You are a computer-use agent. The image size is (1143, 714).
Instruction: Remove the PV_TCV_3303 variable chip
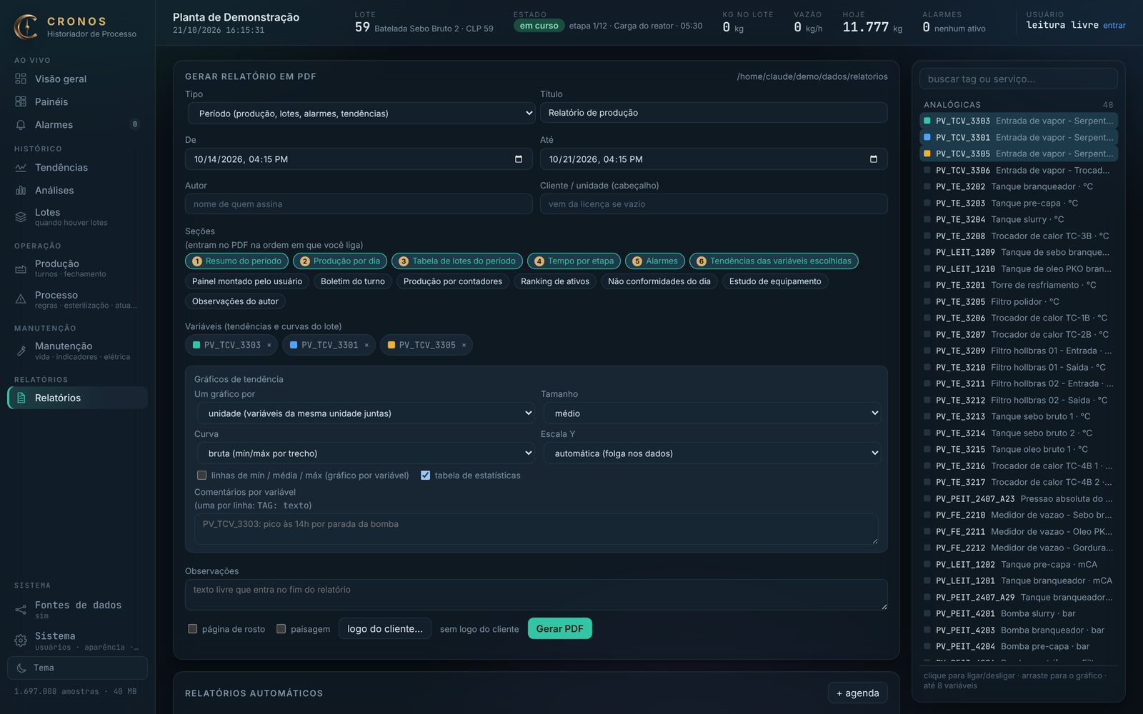click(x=269, y=346)
